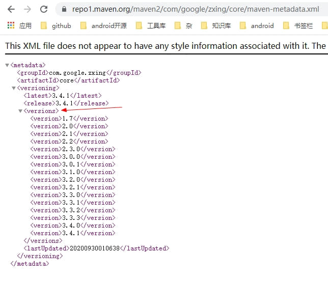Click the version 2.0 entry

coord(69,126)
